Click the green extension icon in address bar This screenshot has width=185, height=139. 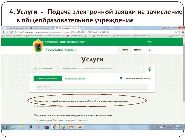176,32
